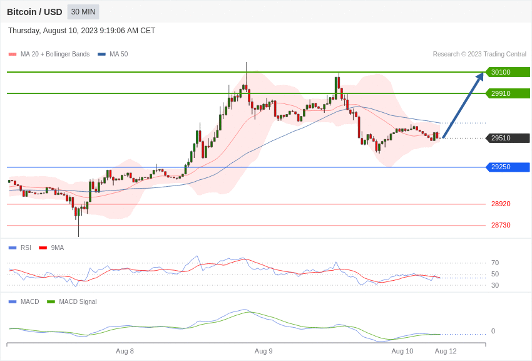Click the red 28730 support value

501,225
